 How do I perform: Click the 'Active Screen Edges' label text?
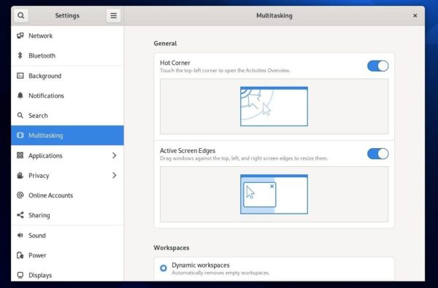coord(188,151)
